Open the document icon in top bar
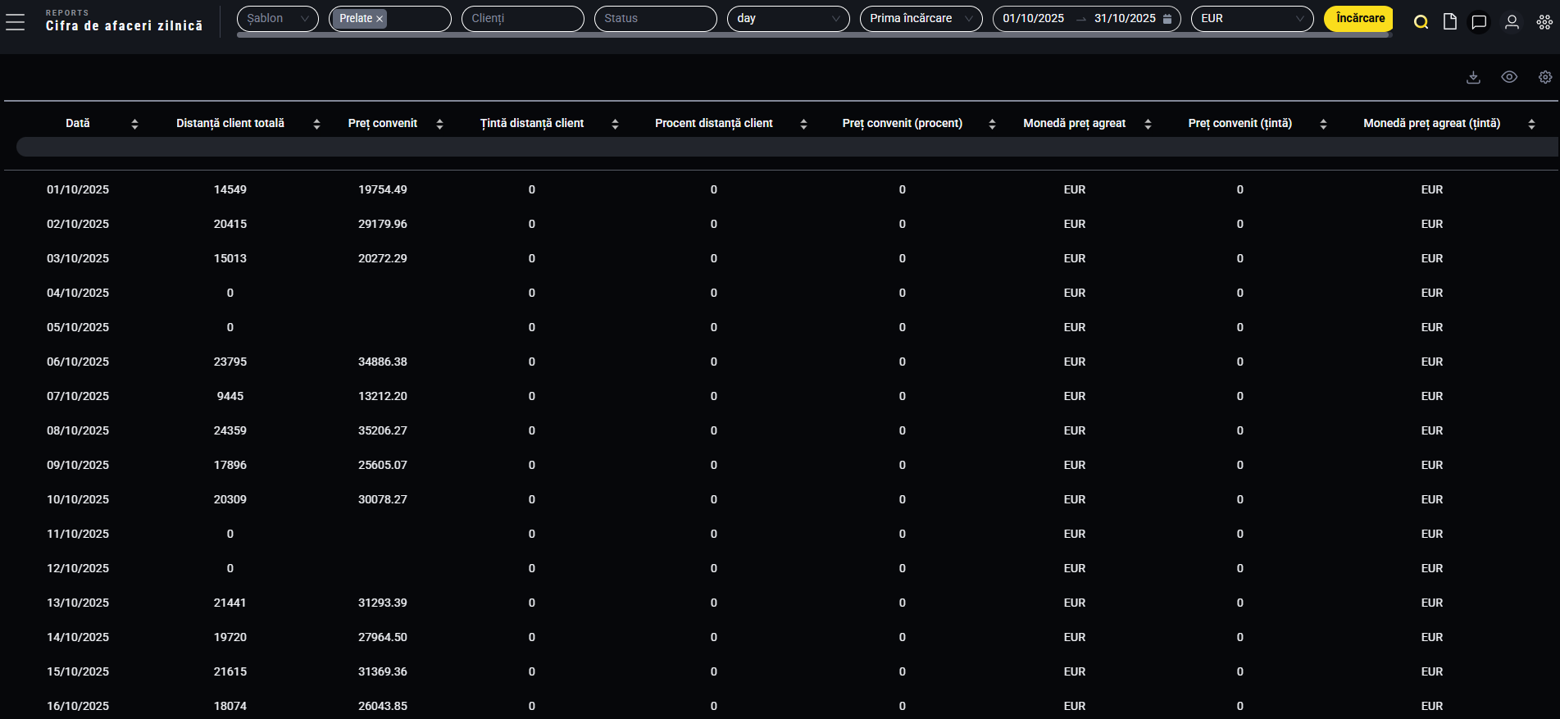This screenshot has width=1560, height=719. (x=1450, y=22)
